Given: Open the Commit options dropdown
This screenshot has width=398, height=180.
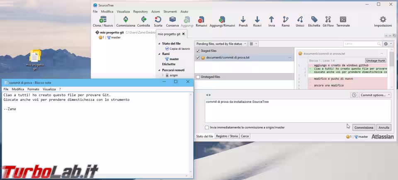Looking at the screenshot, I should click(375, 95).
